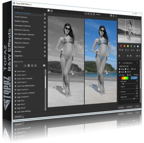Click the Opacity slider handle

point(137,88)
